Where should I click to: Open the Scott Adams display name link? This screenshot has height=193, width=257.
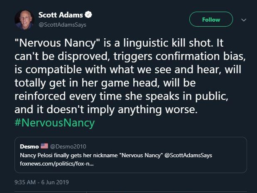pos(61,15)
